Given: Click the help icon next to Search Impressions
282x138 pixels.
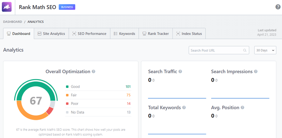Looking at the screenshot, I should click(x=256, y=72).
